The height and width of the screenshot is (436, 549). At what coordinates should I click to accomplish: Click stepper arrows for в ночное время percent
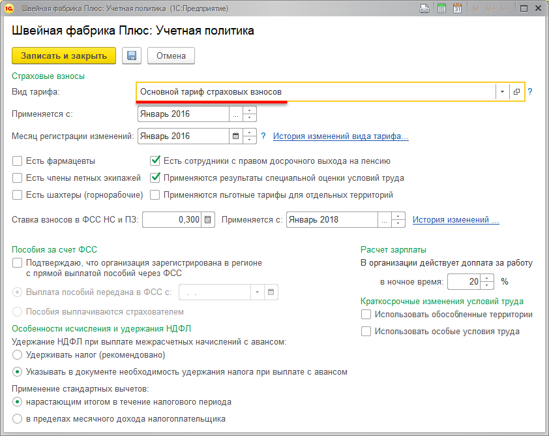(486, 281)
